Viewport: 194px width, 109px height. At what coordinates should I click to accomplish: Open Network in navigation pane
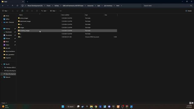click(8, 77)
